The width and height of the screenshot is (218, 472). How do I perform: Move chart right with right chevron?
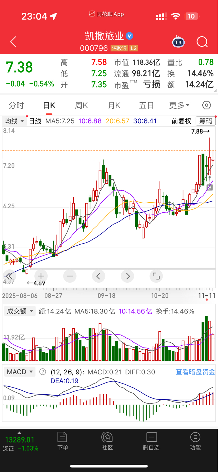[128, 276]
